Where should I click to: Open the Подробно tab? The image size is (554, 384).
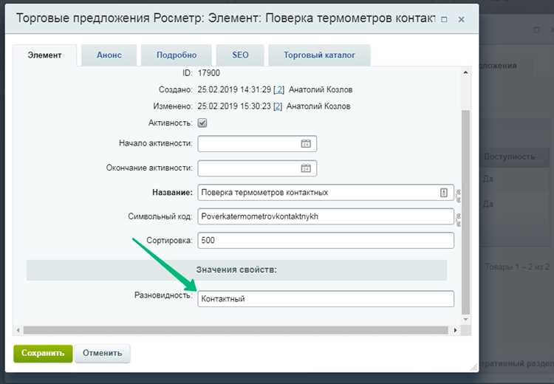[177, 55]
